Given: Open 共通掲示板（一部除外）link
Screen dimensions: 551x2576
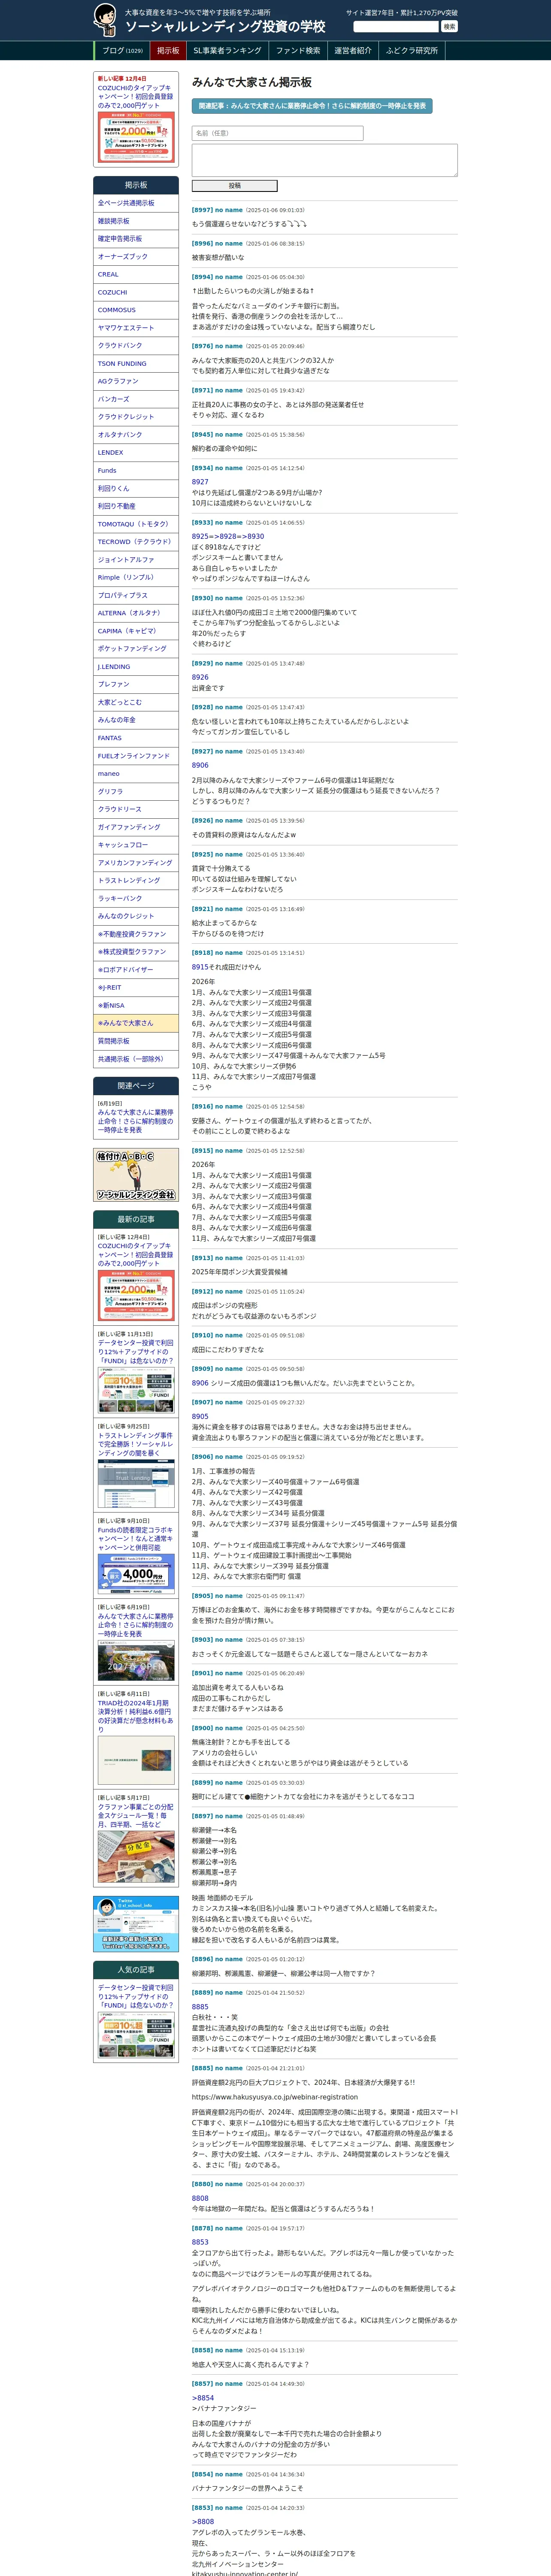Looking at the screenshot, I should coord(136,1059).
